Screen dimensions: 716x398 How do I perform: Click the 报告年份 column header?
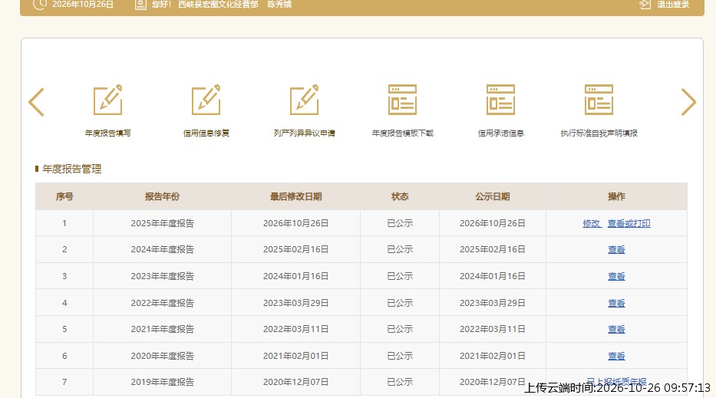pyautogui.click(x=162, y=197)
